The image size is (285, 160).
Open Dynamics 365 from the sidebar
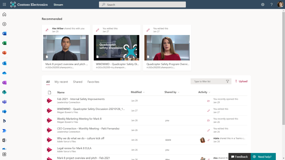click(x=4, y=121)
